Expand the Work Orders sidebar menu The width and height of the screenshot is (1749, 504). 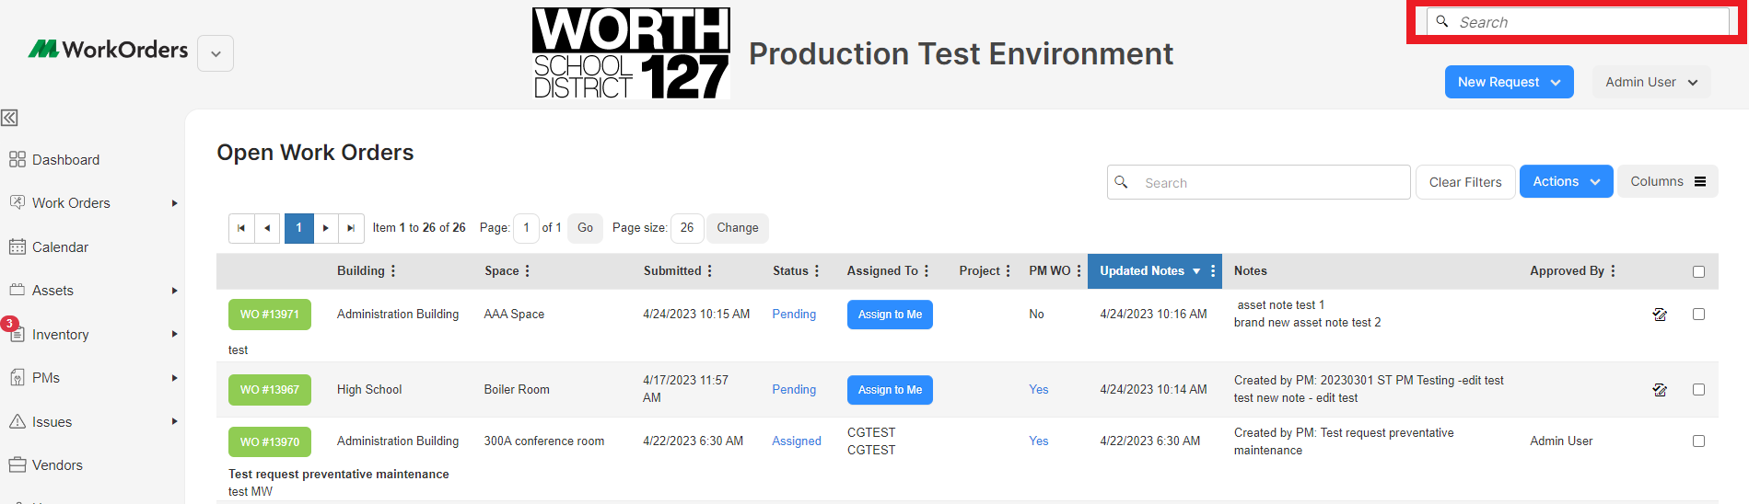pyautogui.click(x=174, y=203)
